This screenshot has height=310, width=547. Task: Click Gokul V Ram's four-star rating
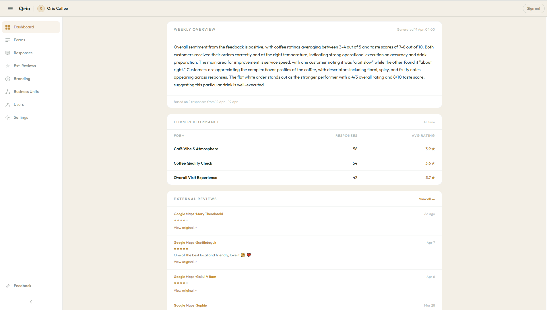(x=181, y=283)
